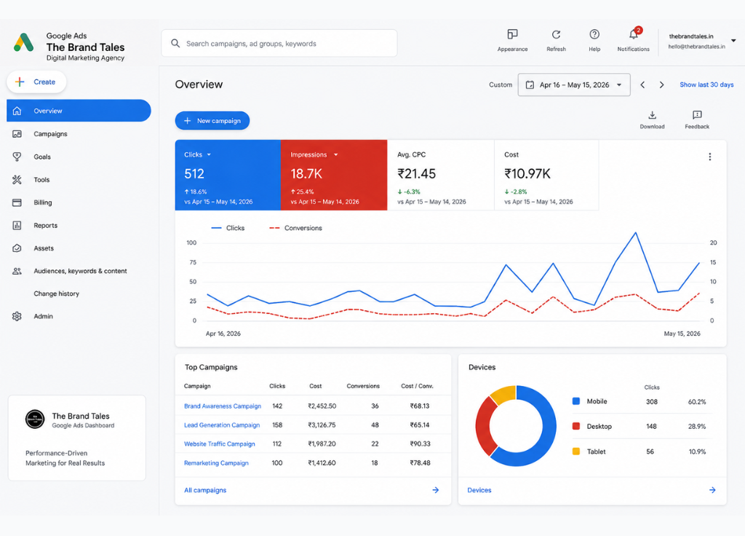
Task: Open Website Traffic Campaign link
Action: tap(220, 444)
